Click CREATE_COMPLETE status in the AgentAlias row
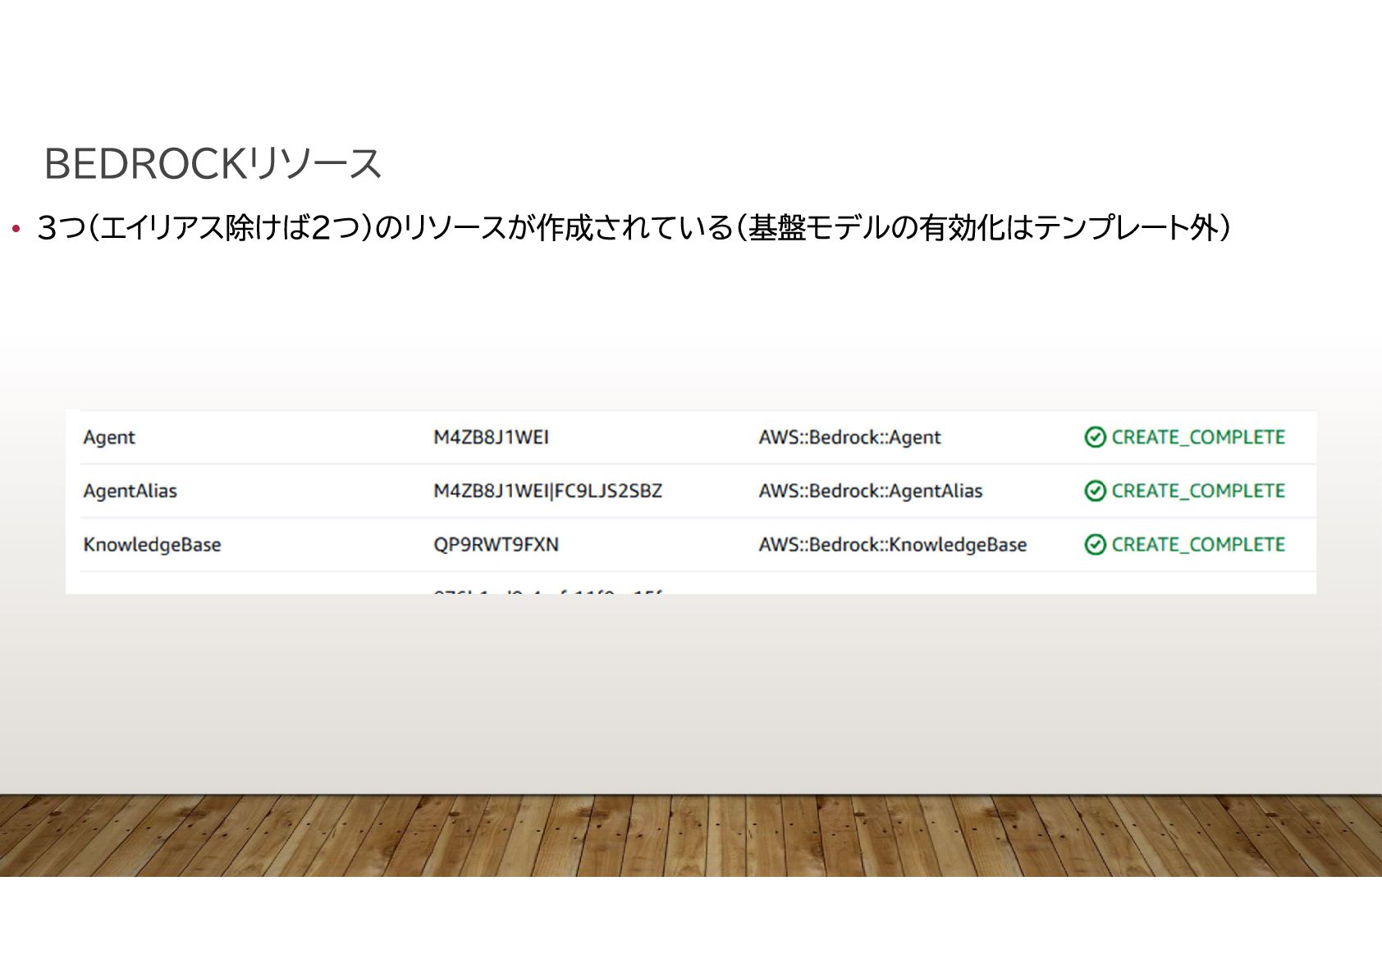 pos(1198,491)
